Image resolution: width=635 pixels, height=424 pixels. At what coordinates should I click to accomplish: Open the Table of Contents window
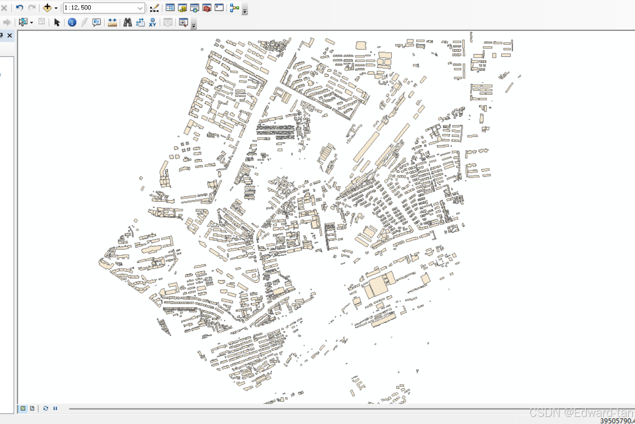point(170,8)
